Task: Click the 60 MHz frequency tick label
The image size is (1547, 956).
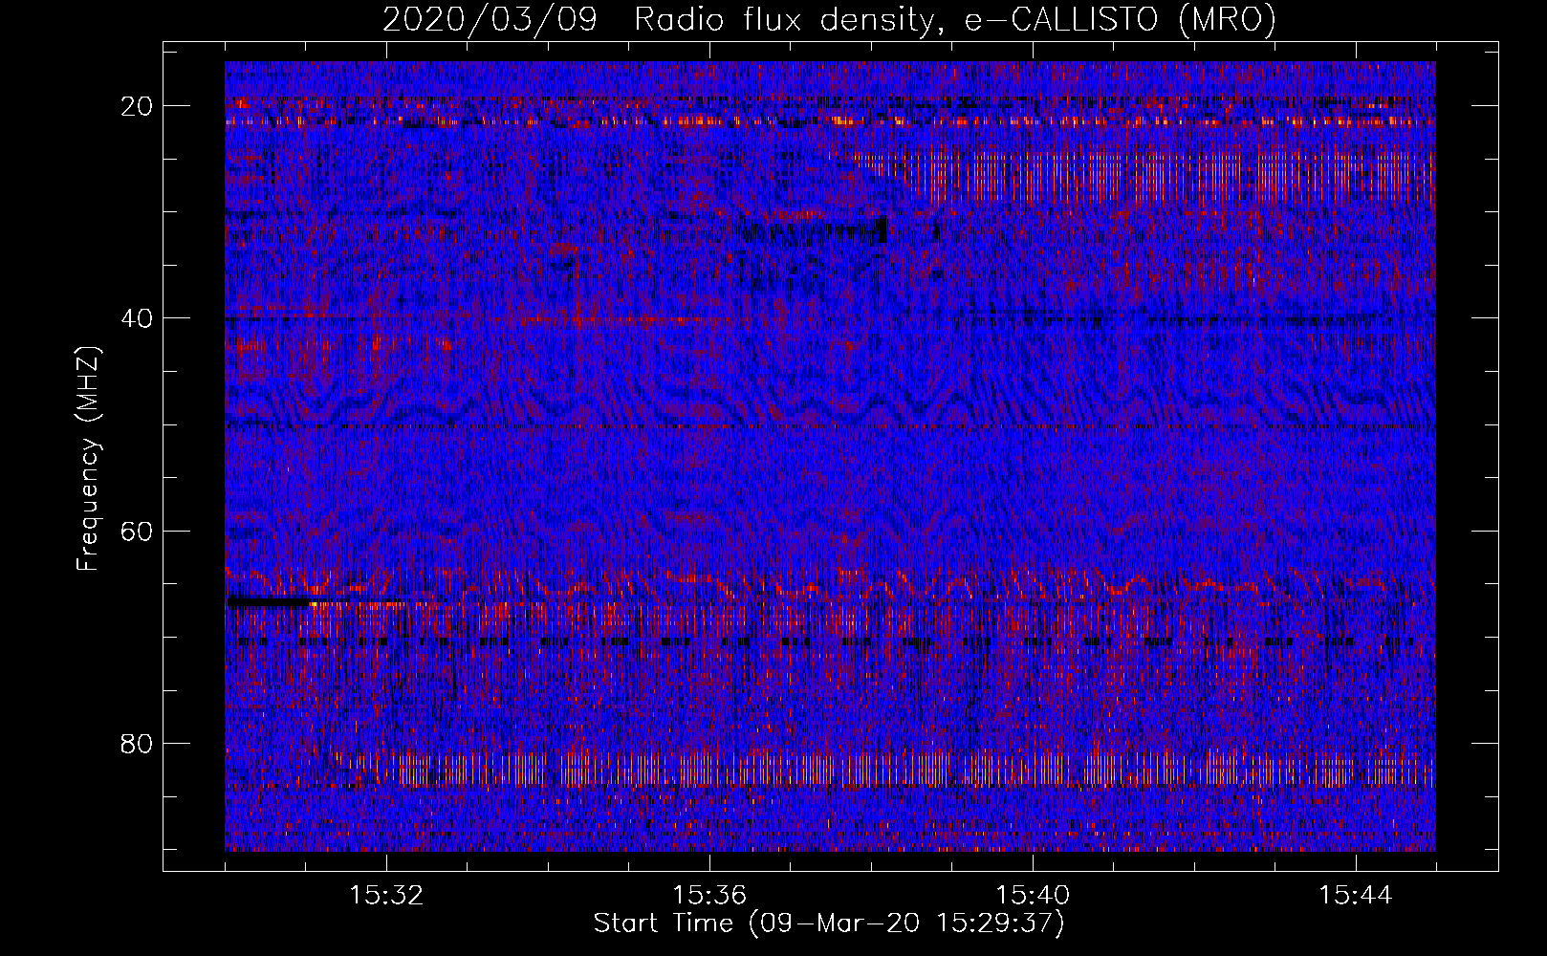Action: click(137, 531)
